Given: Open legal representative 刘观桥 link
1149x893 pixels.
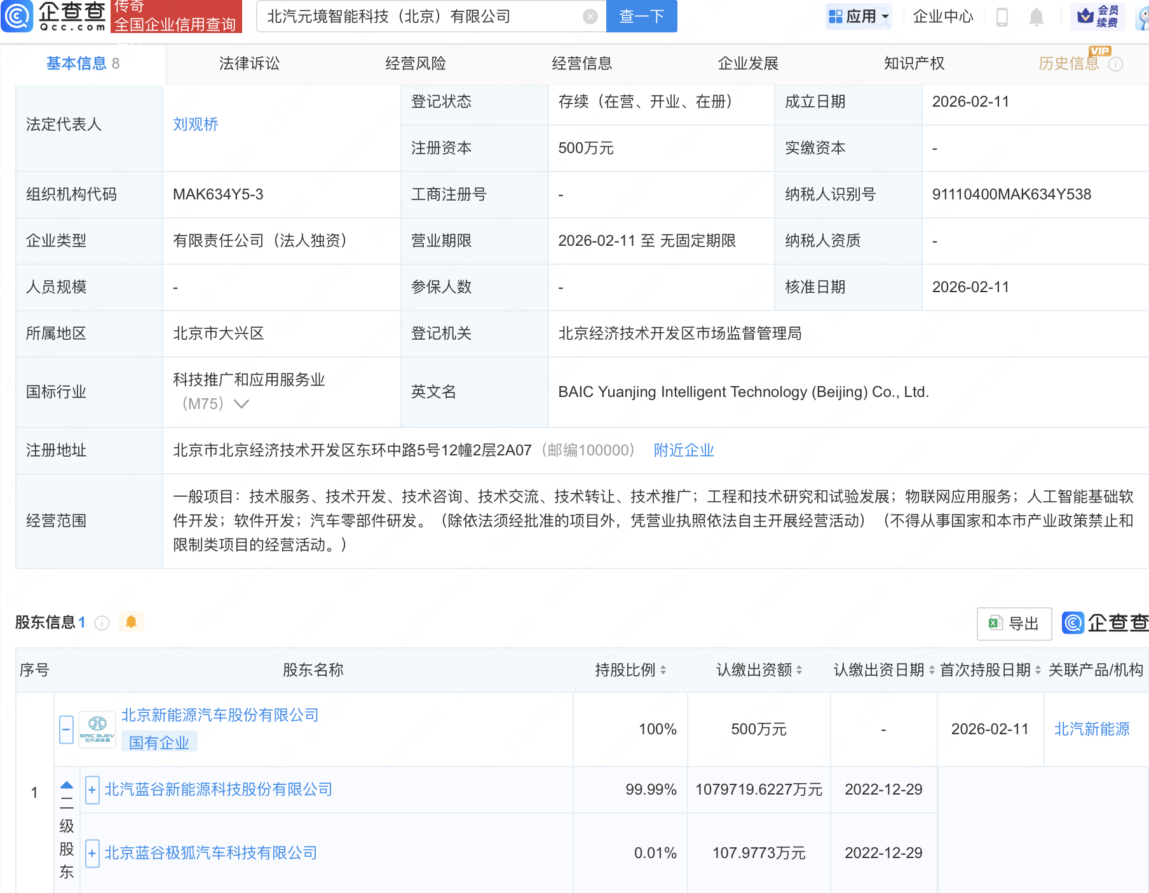Looking at the screenshot, I should pyautogui.click(x=194, y=124).
